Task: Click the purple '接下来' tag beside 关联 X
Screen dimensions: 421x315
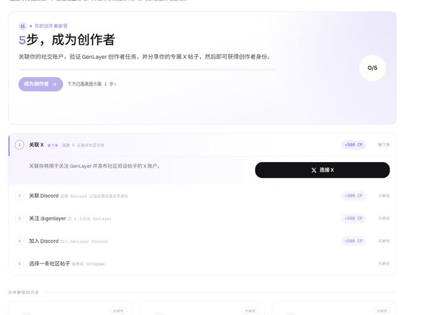Action: tap(53, 145)
